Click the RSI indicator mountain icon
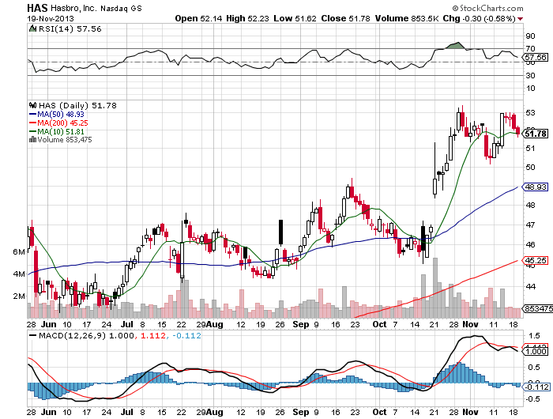 coord(32,29)
